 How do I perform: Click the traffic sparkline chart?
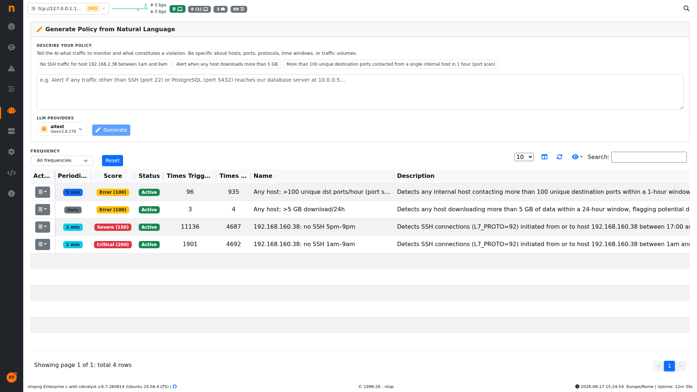click(130, 8)
